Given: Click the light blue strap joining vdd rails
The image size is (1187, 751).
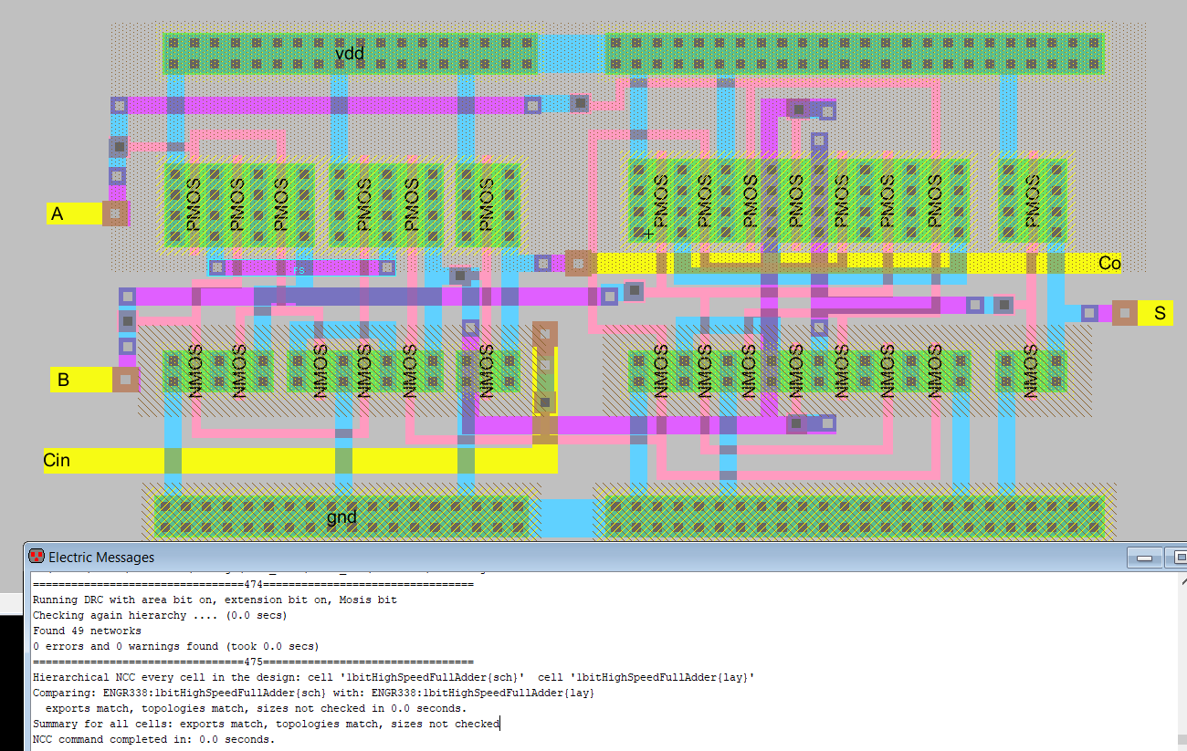Looking at the screenshot, I should click(572, 54).
